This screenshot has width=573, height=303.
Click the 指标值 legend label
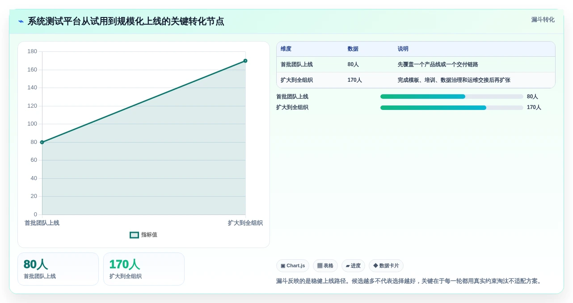pyautogui.click(x=149, y=235)
